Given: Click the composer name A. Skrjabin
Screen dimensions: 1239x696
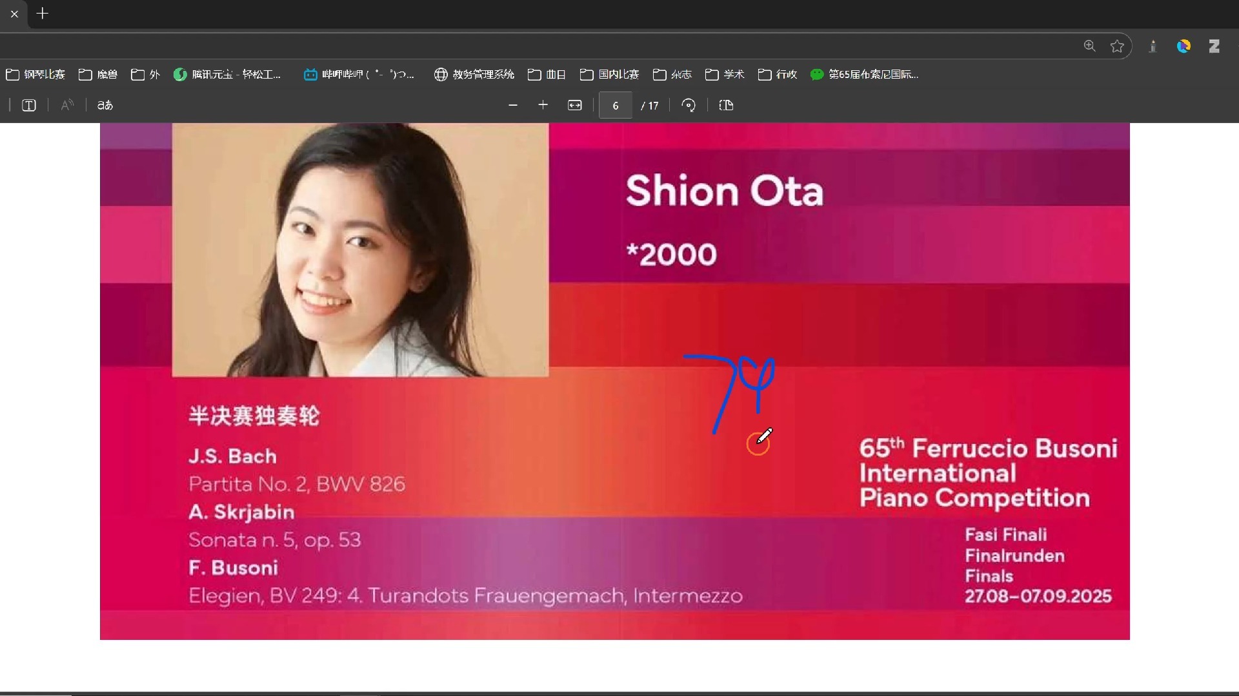Looking at the screenshot, I should [241, 512].
